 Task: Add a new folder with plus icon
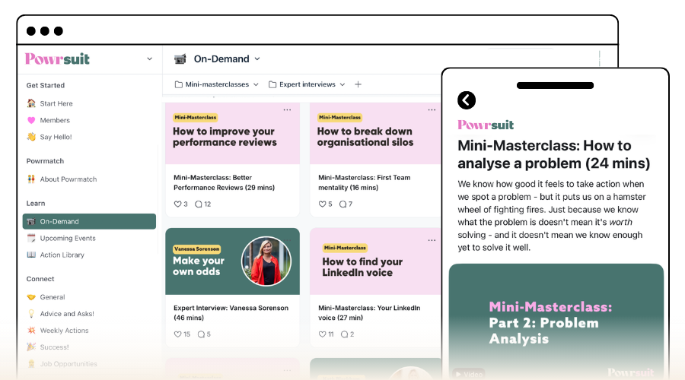(358, 84)
